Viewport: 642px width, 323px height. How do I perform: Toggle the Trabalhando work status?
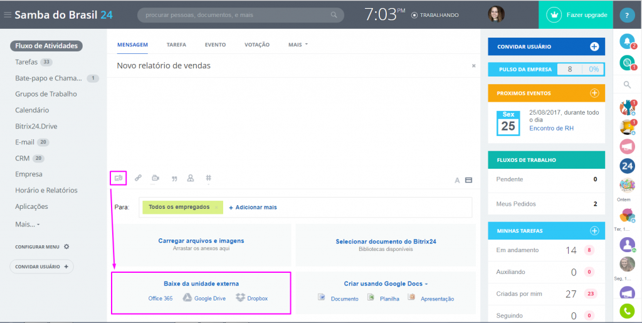tap(435, 15)
